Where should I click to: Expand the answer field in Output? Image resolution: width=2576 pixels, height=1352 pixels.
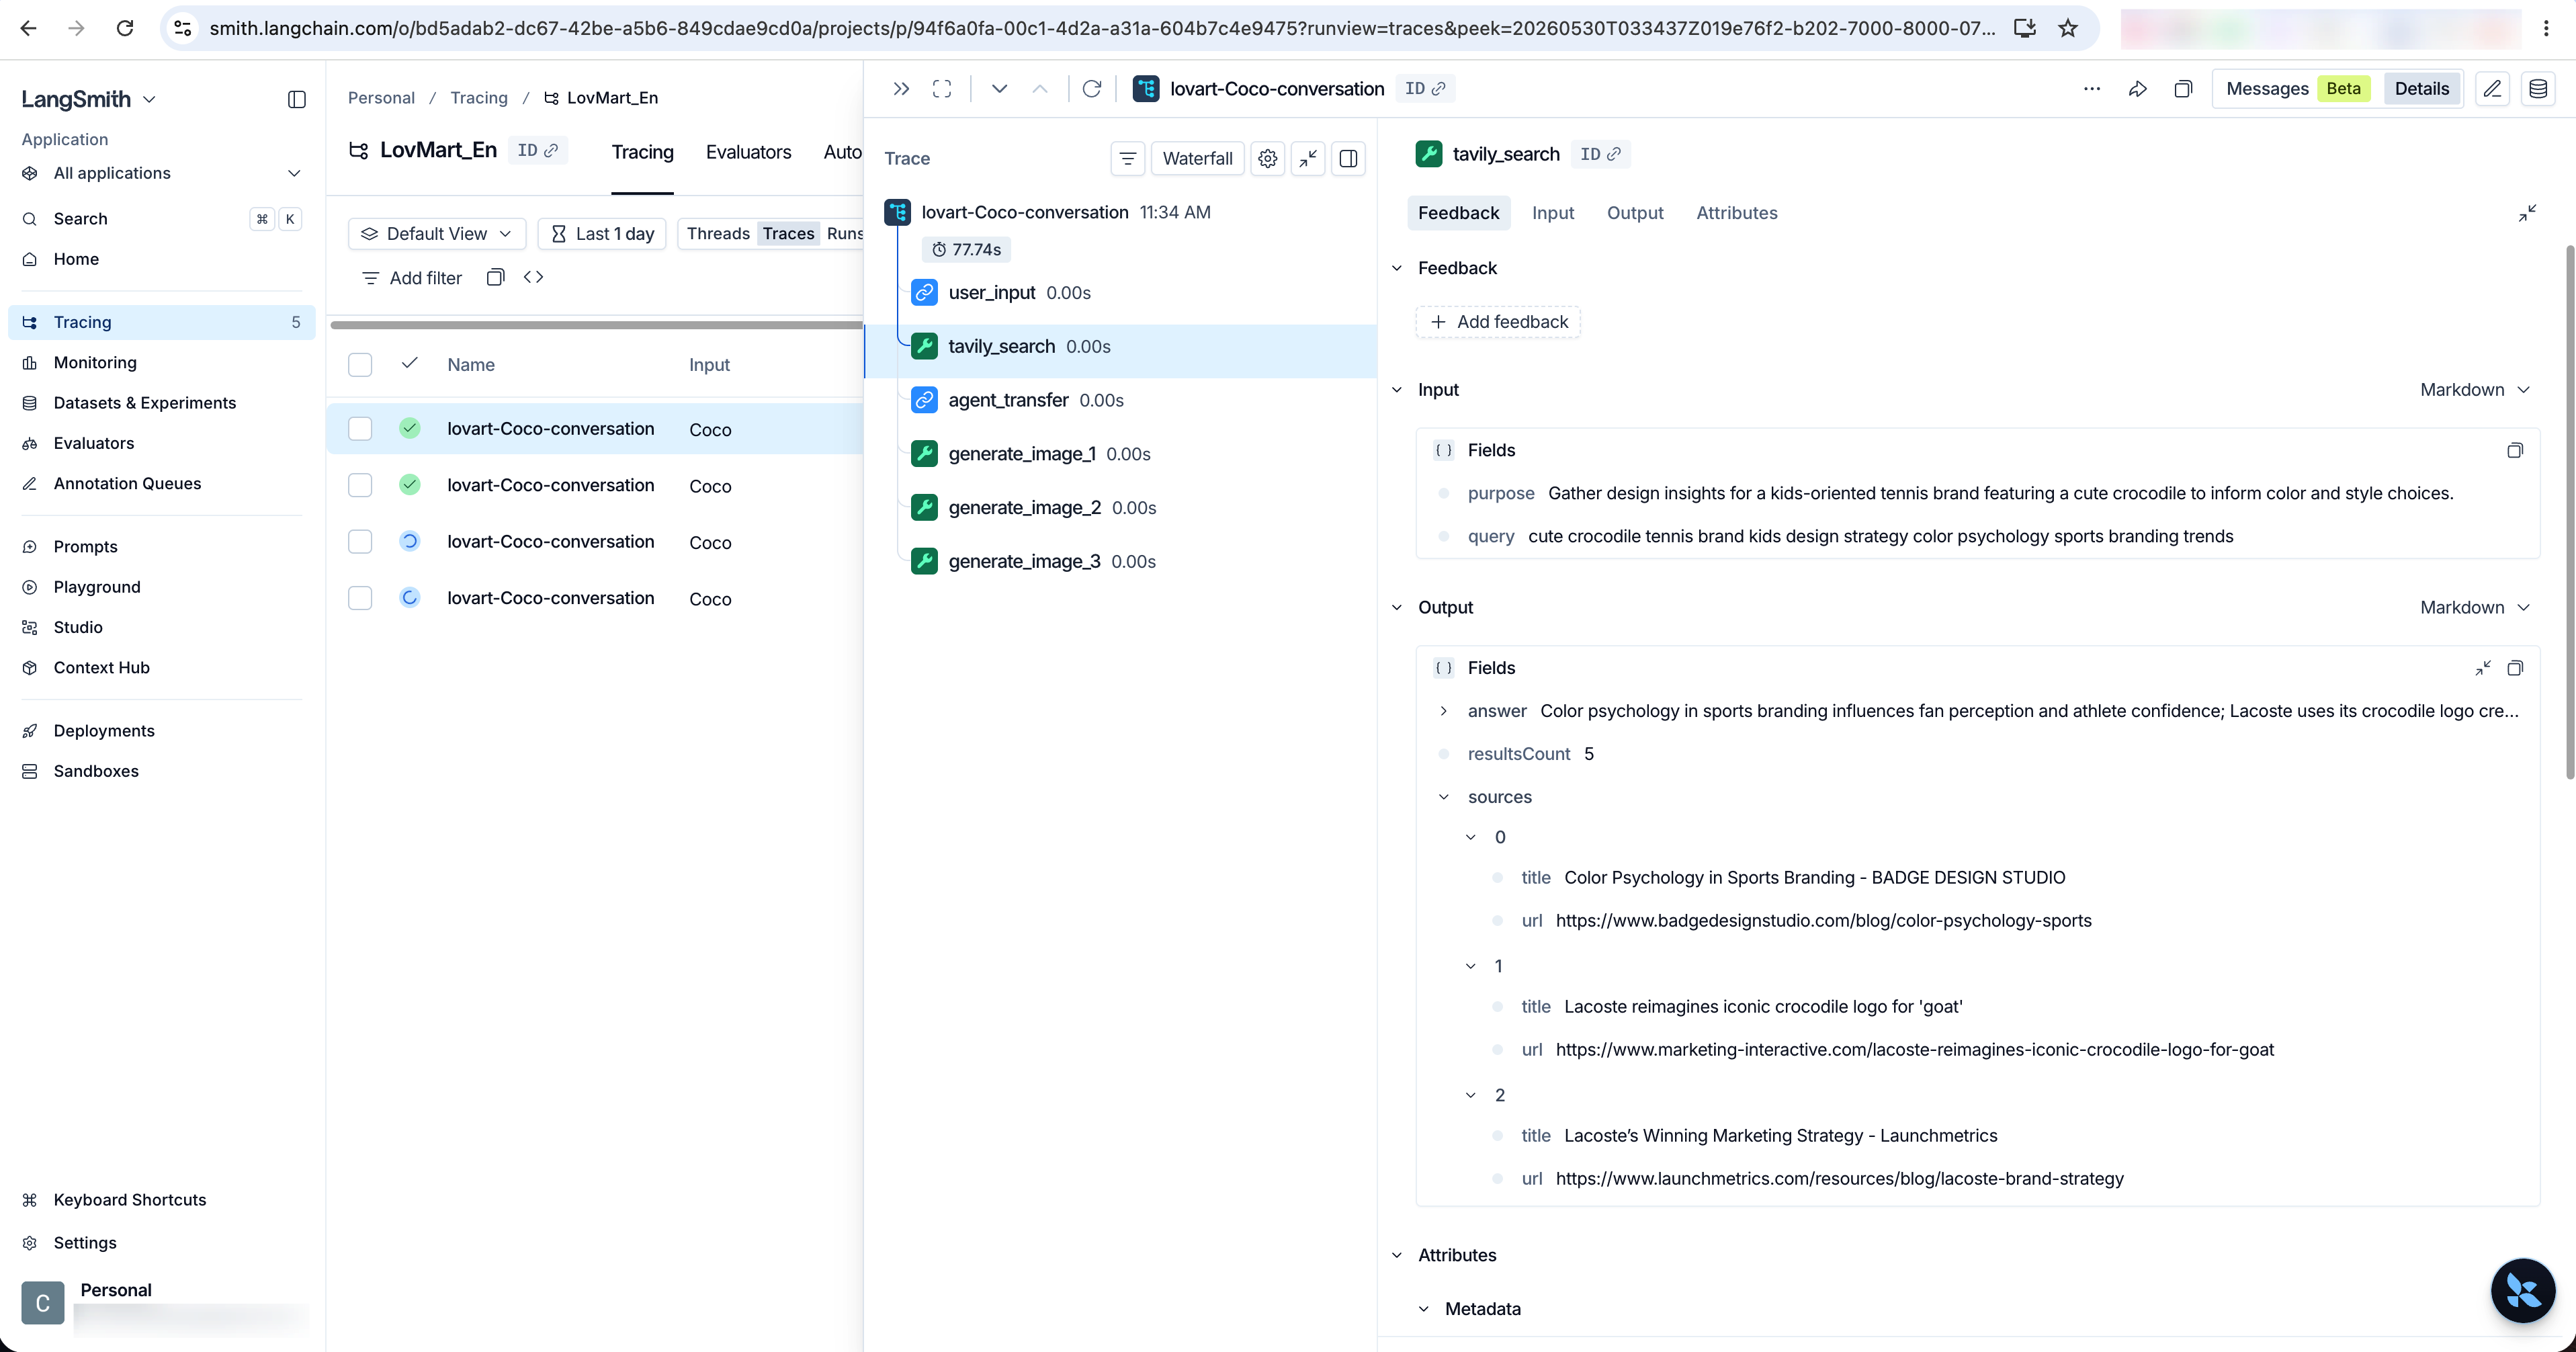(x=1443, y=711)
